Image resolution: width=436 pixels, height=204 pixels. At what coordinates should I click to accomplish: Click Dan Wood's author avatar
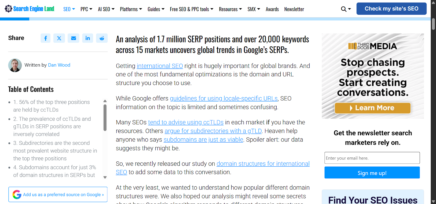tap(15, 65)
